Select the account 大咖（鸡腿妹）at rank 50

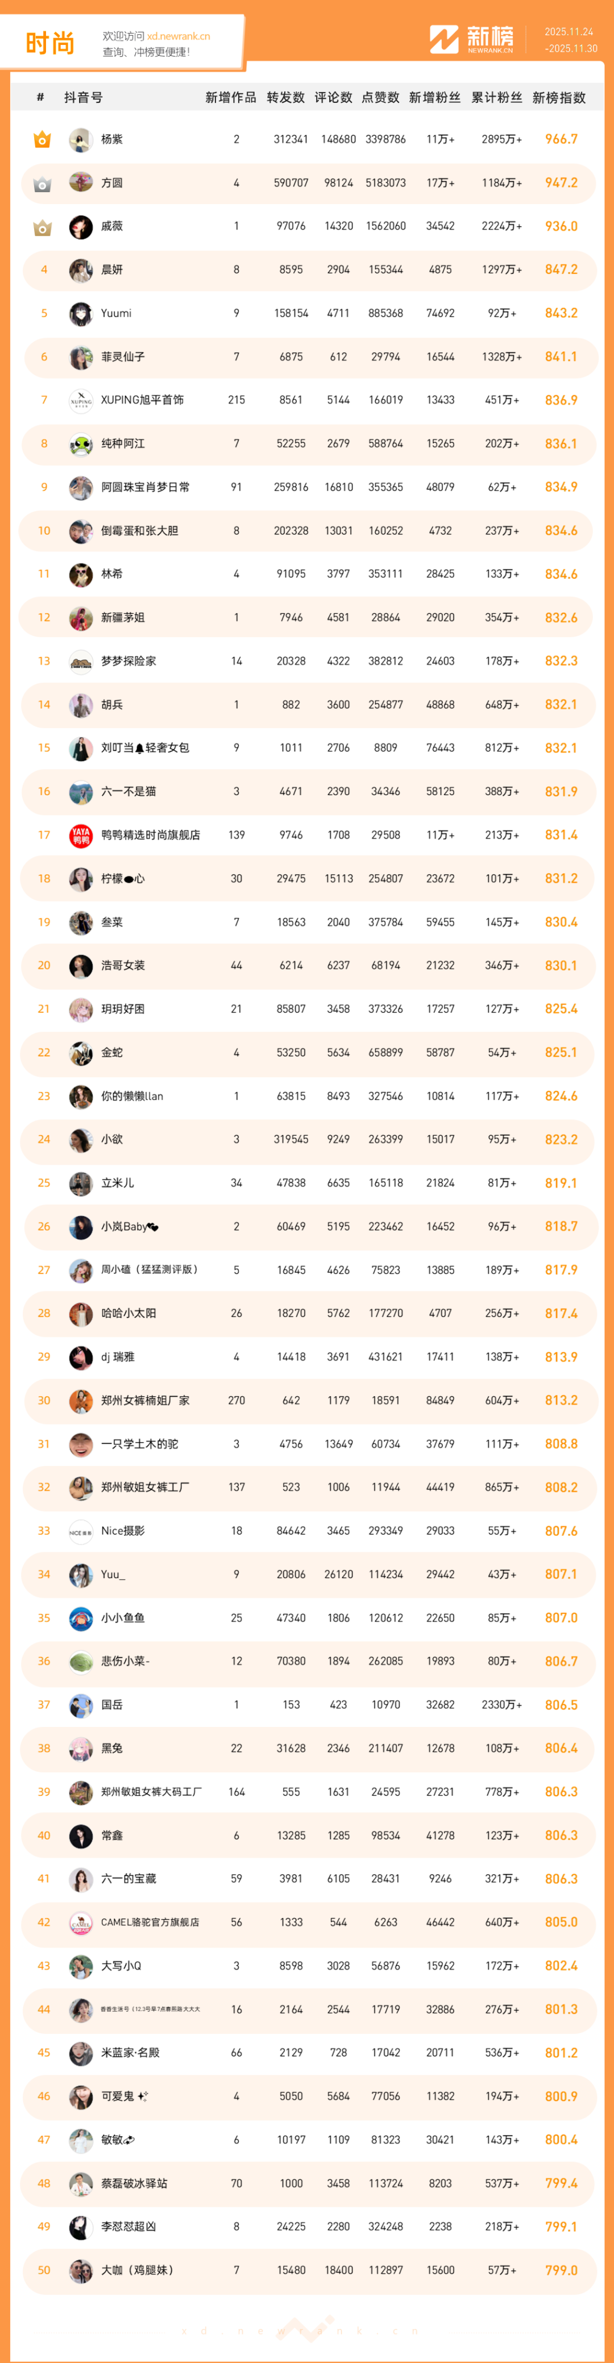tap(137, 2270)
